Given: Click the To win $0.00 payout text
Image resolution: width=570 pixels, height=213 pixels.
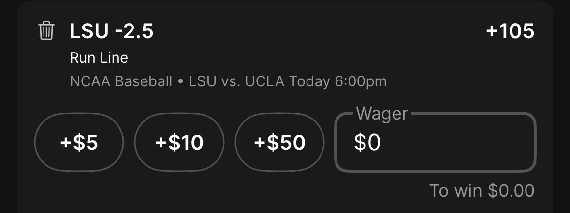Looking at the screenshot, I should tap(482, 190).
